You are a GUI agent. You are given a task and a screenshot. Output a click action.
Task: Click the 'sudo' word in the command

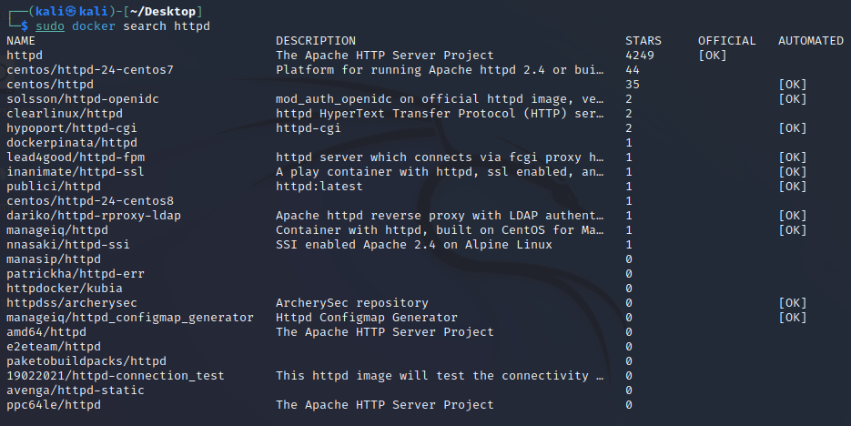point(50,26)
